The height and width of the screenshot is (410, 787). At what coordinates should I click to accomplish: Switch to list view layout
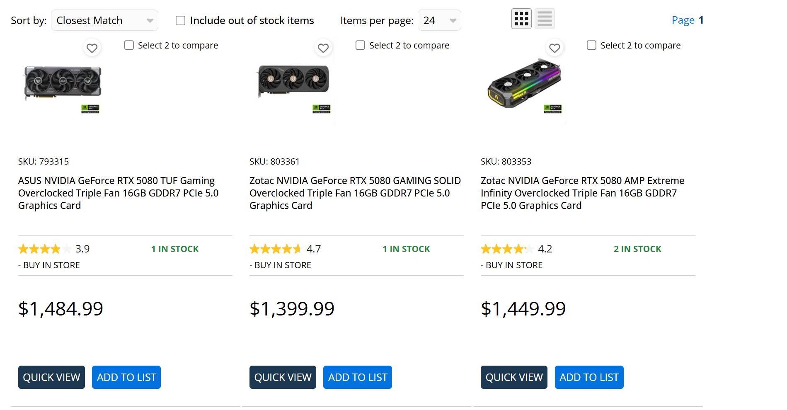pyautogui.click(x=545, y=19)
